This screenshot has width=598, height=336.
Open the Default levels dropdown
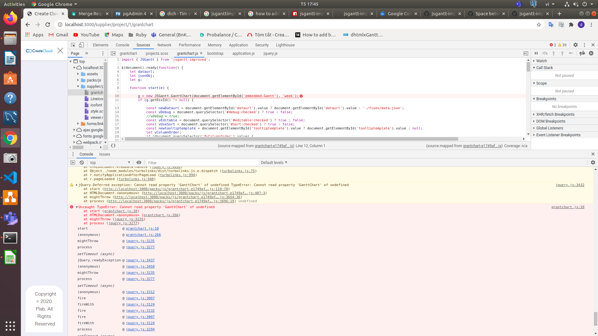[x=273, y=162]
